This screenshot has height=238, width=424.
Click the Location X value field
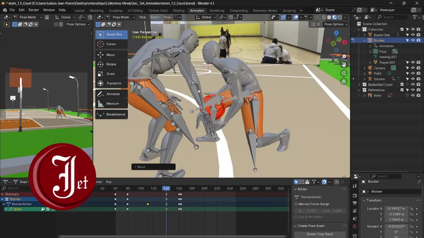click(x=396, y=209)
